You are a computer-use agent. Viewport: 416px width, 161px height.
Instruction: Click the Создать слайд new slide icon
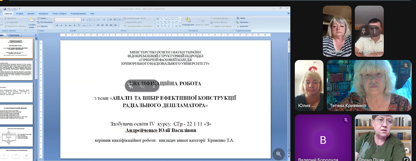tap(32, 20)
